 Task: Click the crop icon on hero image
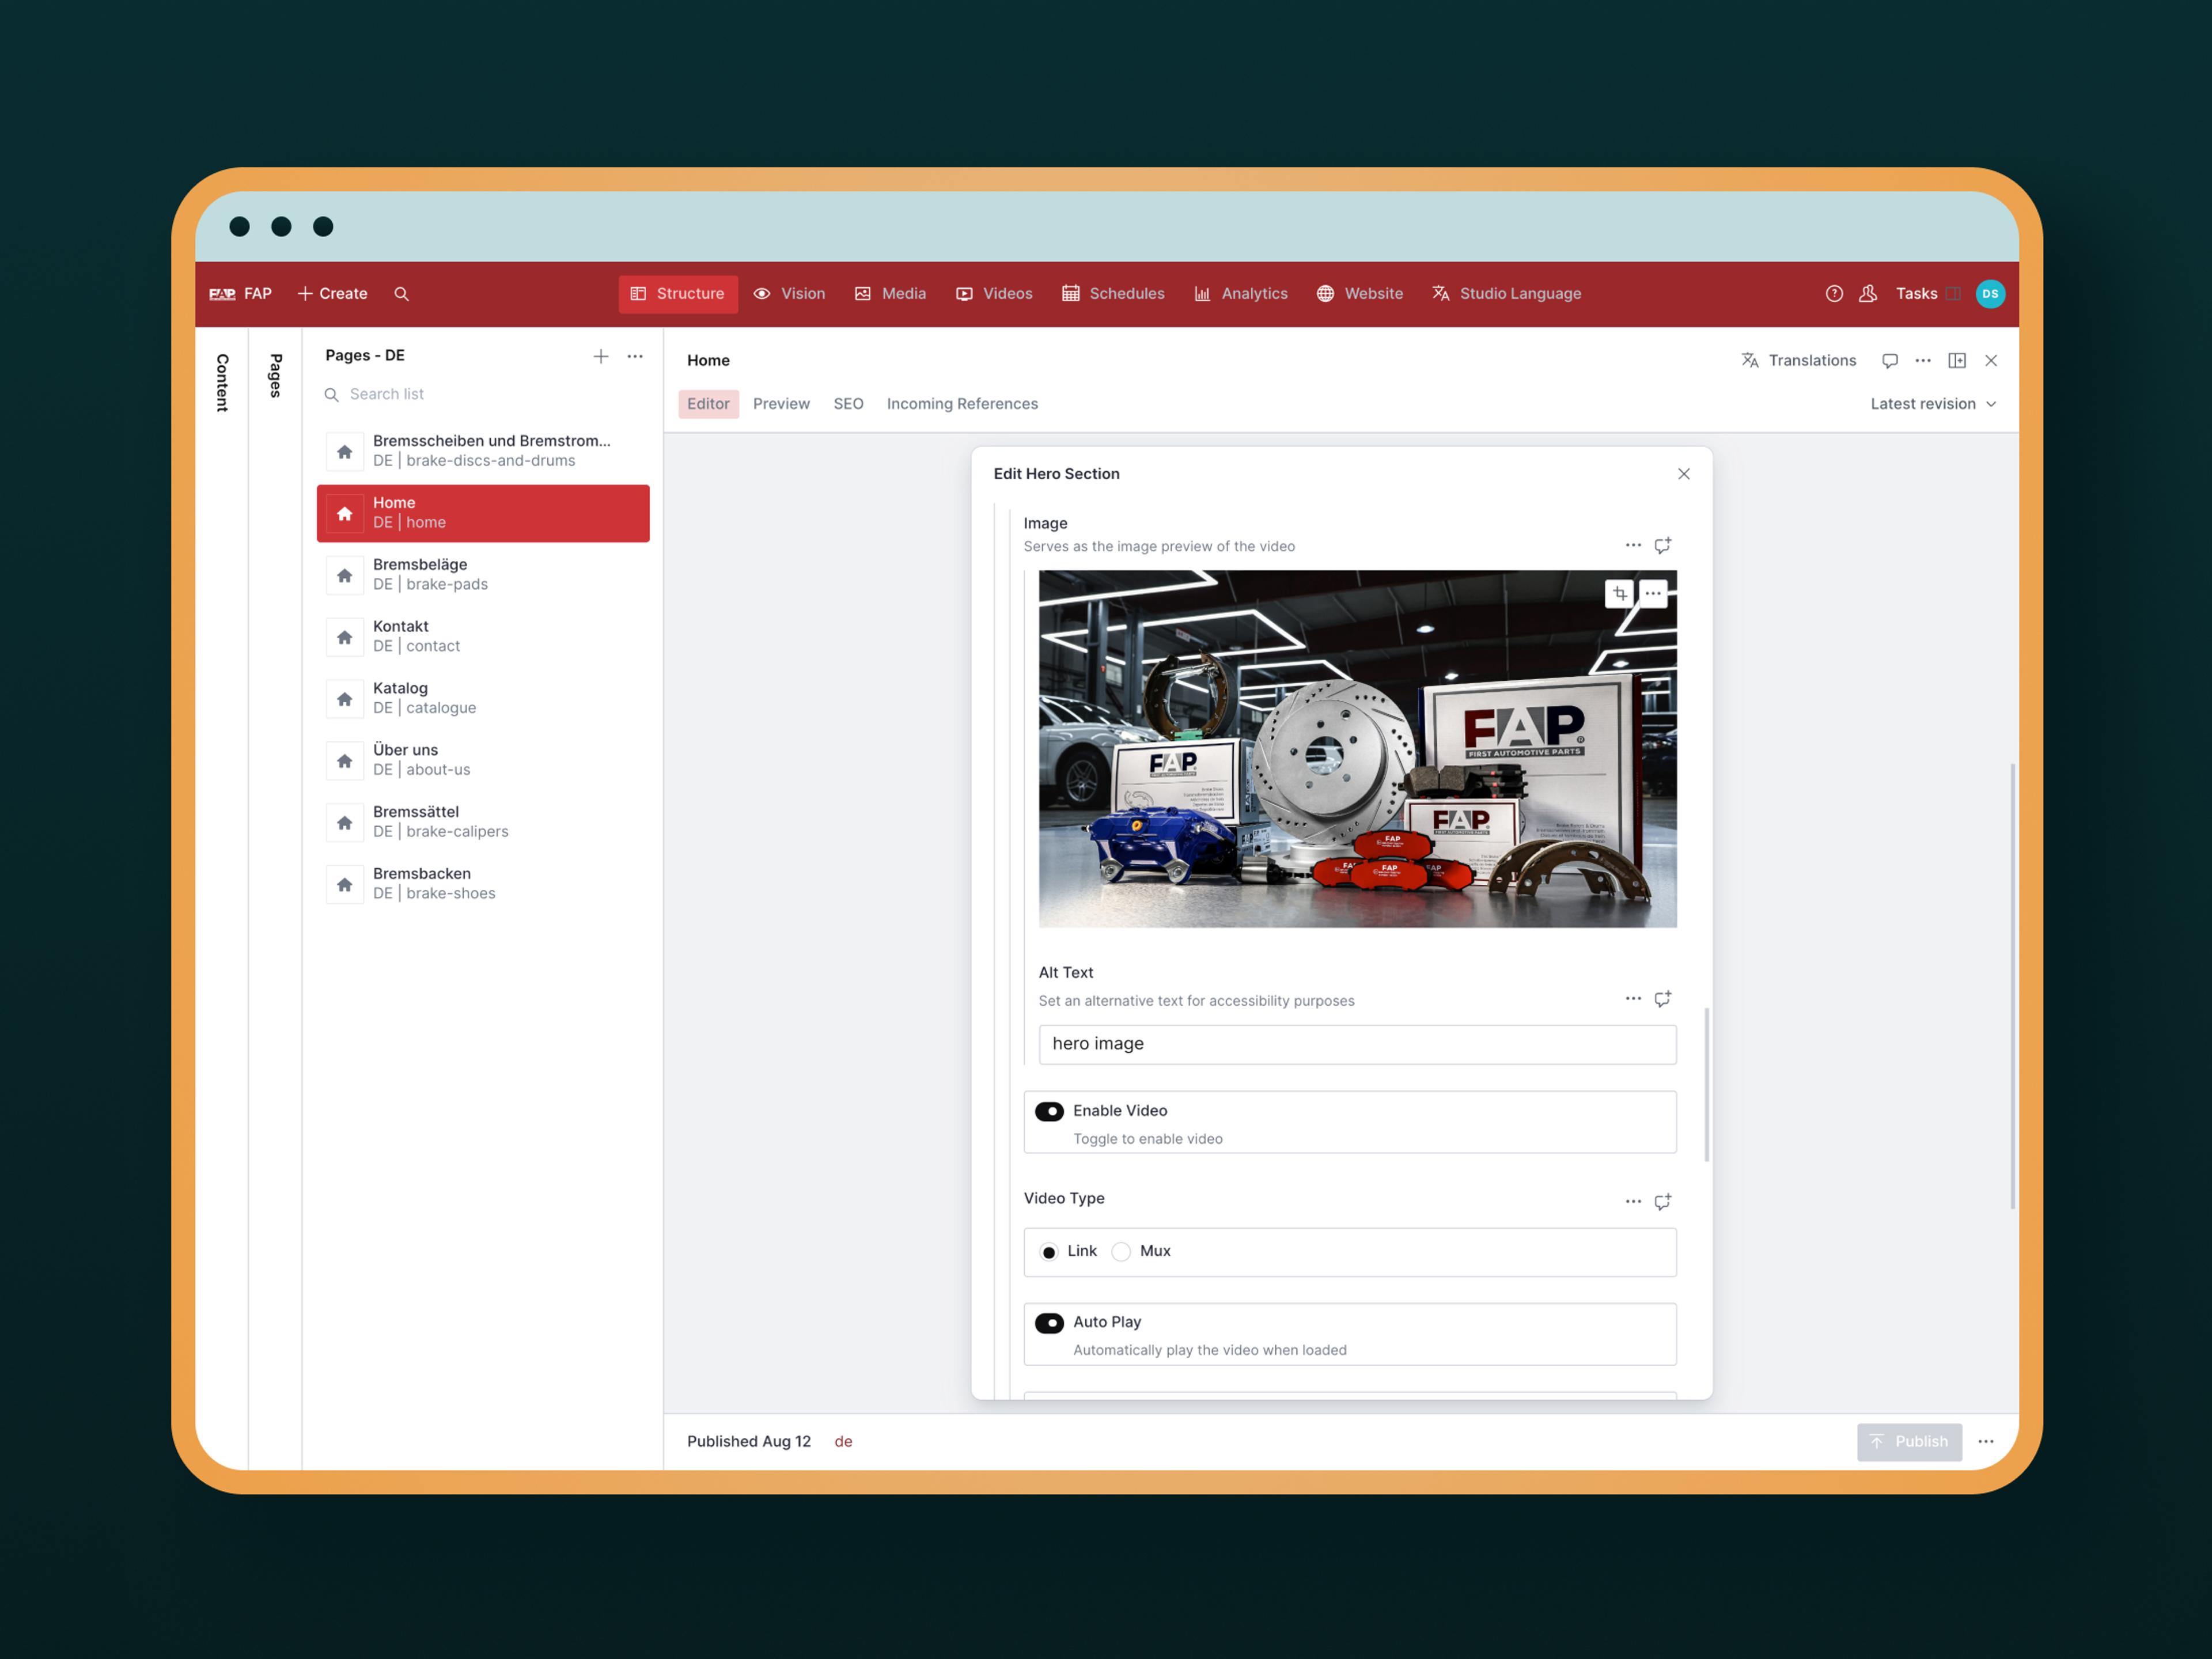point(1619,594)
